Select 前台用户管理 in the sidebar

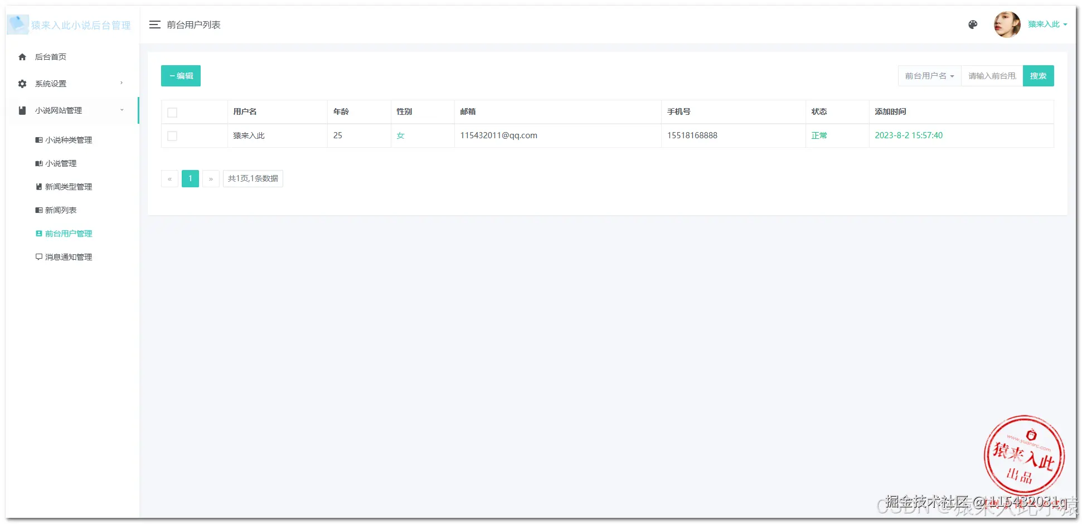pos(69,234)
